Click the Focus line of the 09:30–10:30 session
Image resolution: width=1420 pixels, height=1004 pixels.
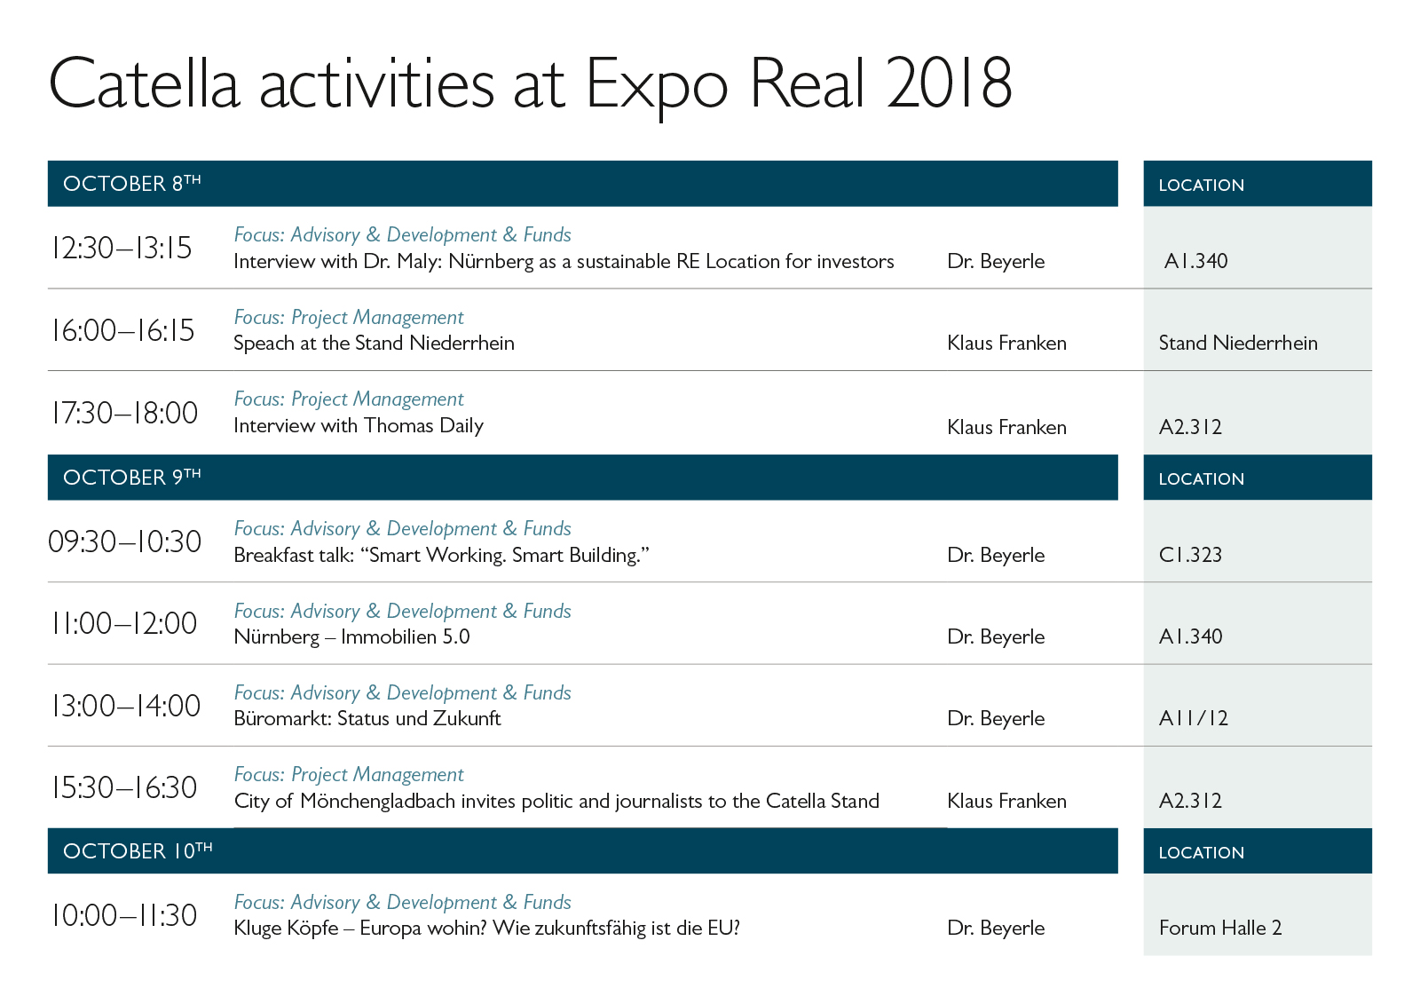[402, 529]
